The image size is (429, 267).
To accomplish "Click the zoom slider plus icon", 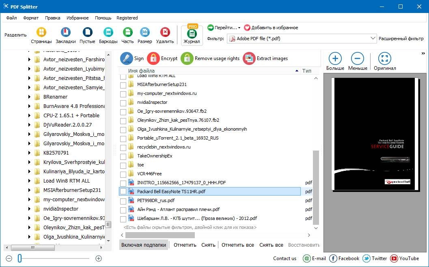I will [99, 258].
